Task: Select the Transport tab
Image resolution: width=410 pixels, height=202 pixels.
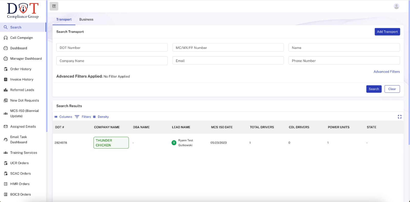Action: tap(64, 19)
